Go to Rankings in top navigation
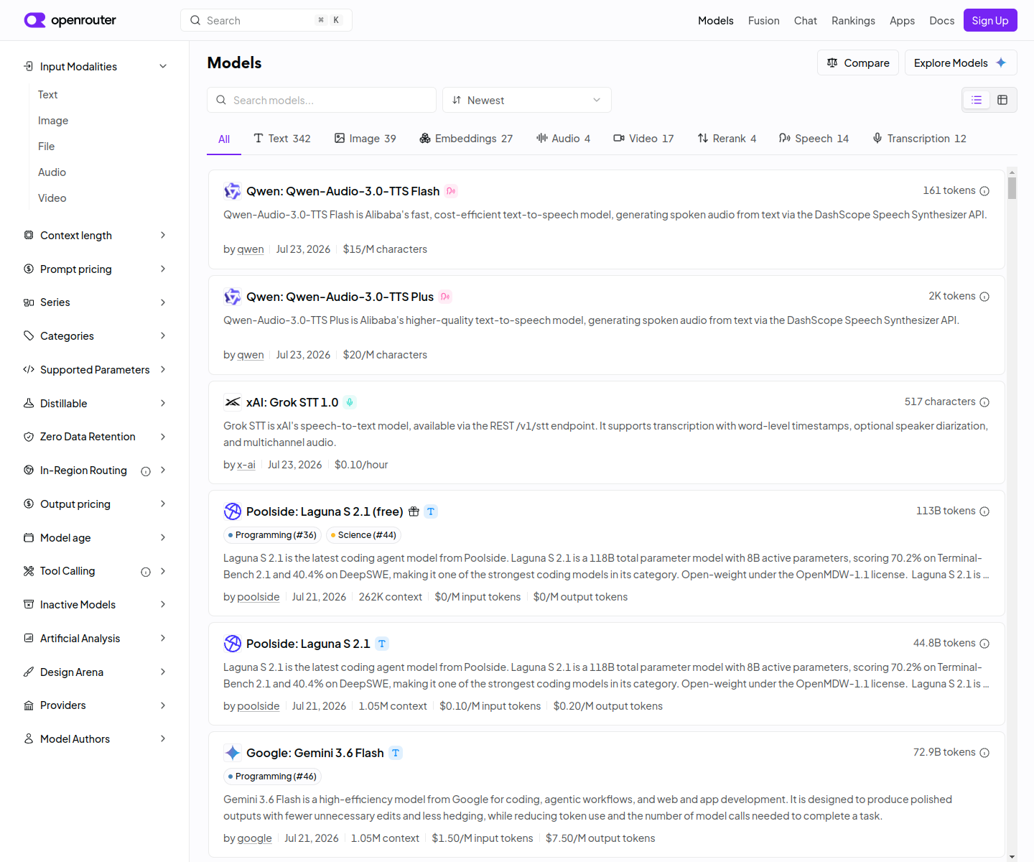Screen dimensions: 1034x862 click(853, 20)
